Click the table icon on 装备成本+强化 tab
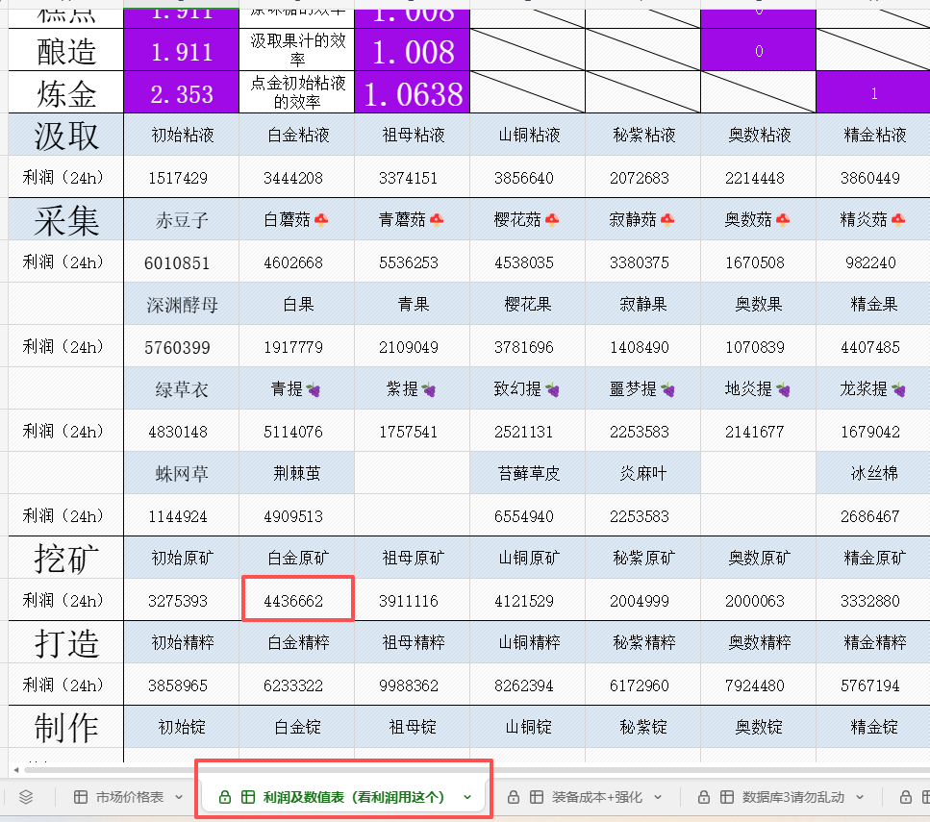 536,797
